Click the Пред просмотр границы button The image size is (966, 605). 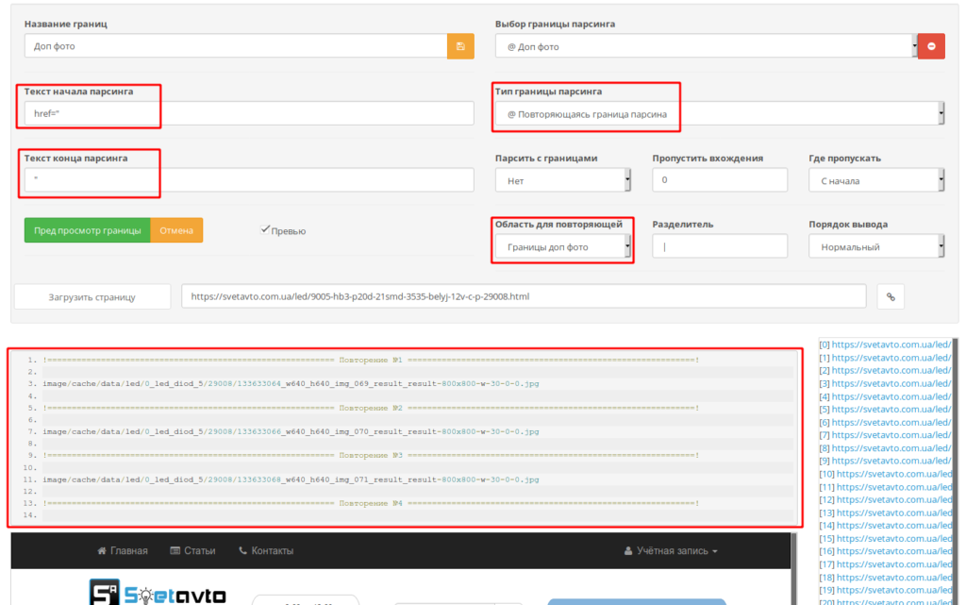tap(88, 230)
